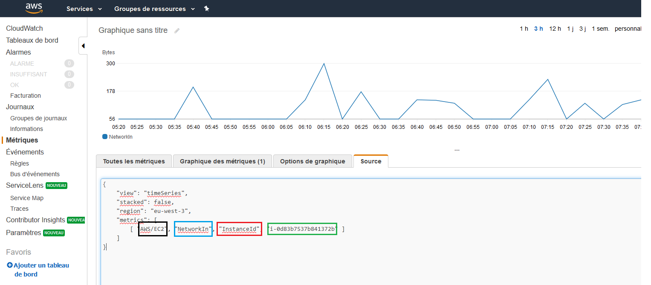Click the pencil icon to rename graph
Viewport: 651px width, 285px height.
(x=177, y=31)
